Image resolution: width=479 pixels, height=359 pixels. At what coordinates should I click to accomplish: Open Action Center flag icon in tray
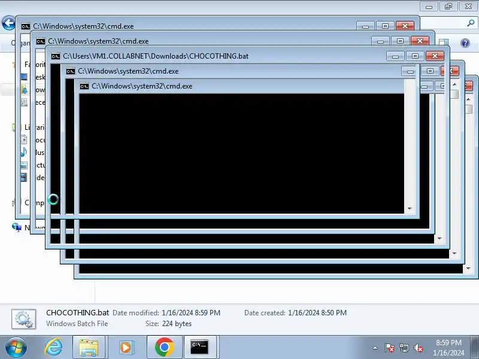point(389,348)
